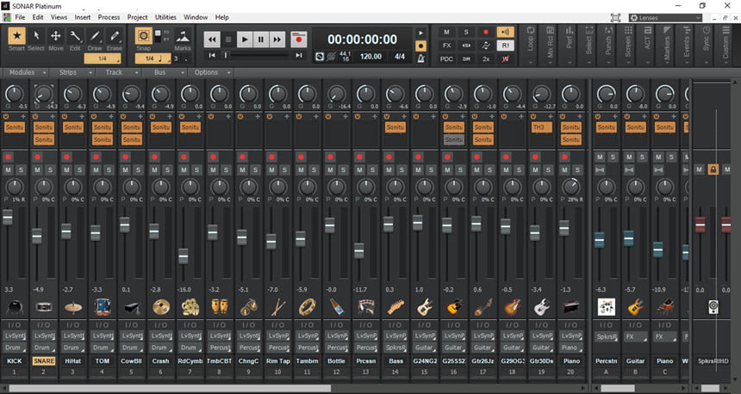The image size is (741, 394).
Task: Rewind the transport
Action: point(212,40)
